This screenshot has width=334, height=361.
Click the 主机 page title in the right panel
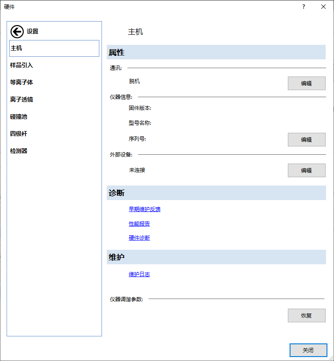135,32
